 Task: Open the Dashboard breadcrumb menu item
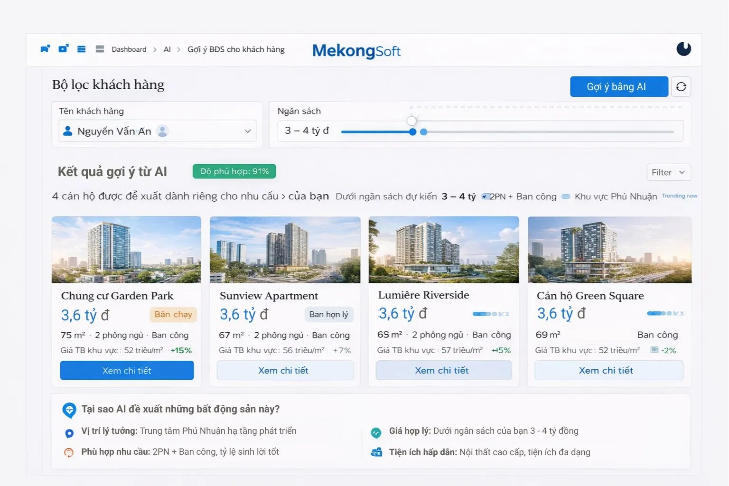(129, 49)
